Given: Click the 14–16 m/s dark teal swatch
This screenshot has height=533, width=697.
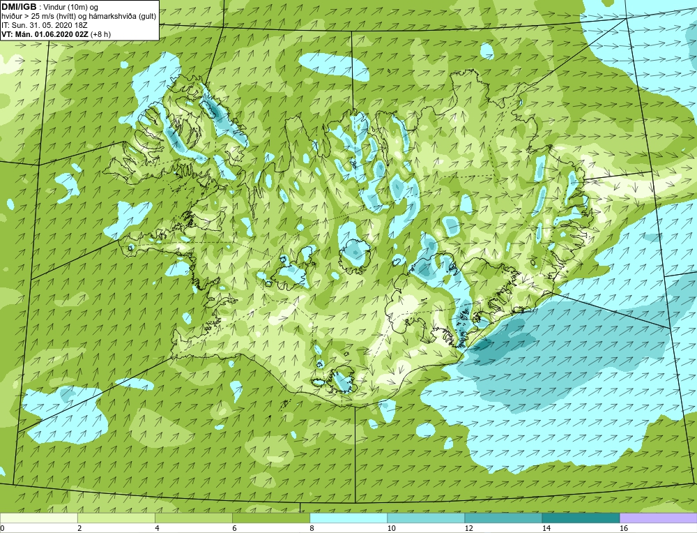Looking at the screenshot, I should point(581,518).
